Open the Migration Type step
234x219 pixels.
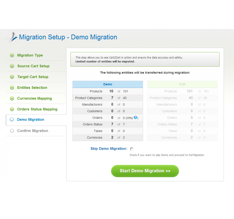coord(30,55)
